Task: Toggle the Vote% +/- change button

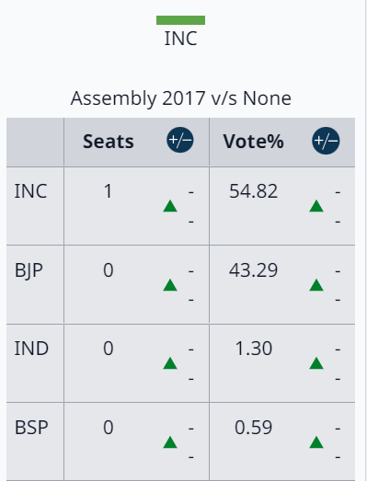Action: click(x=326, y=141)
